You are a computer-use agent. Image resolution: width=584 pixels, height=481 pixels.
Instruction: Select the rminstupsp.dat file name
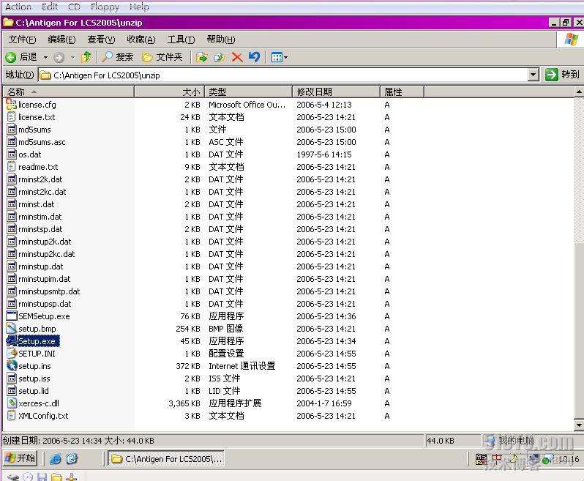point(45,304)
